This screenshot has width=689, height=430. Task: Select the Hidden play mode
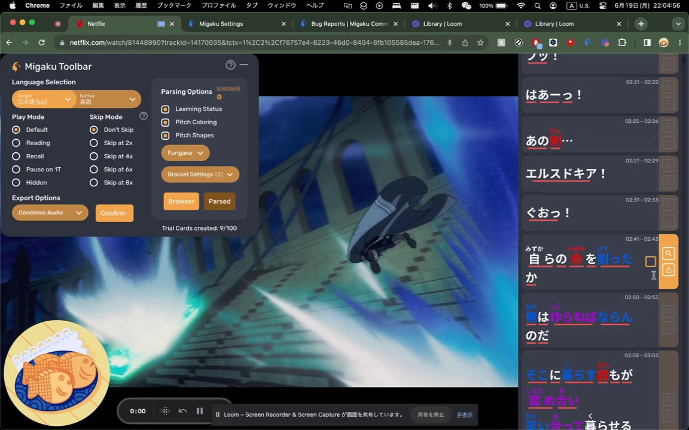16,183
